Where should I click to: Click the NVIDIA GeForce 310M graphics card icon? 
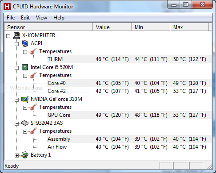click(25, 99)
